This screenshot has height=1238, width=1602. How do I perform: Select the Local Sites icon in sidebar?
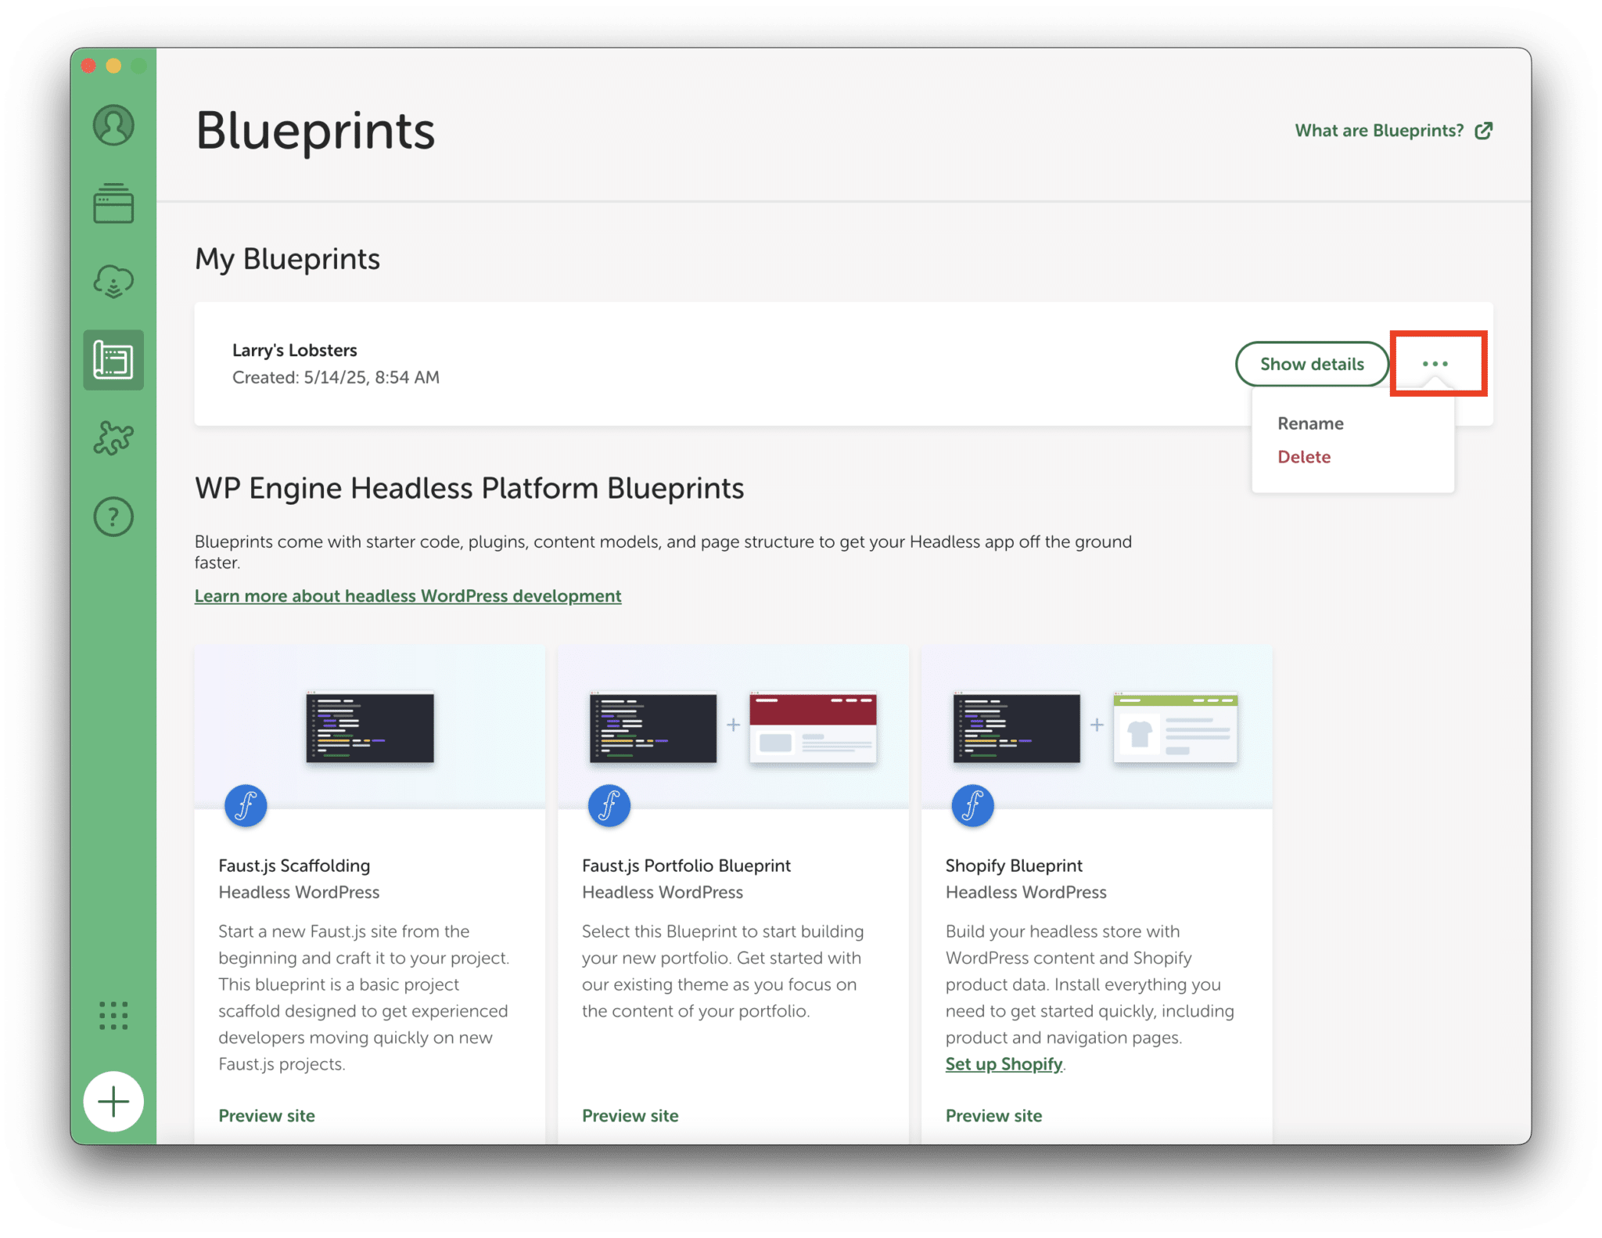coord(113,204)
